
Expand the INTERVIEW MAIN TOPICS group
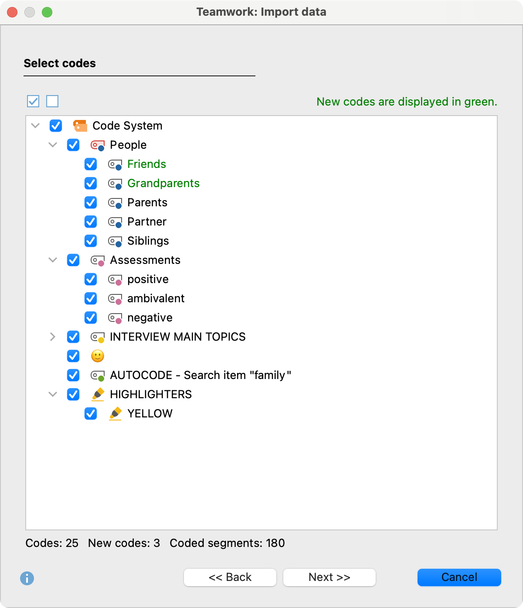[x=53, y=337]
